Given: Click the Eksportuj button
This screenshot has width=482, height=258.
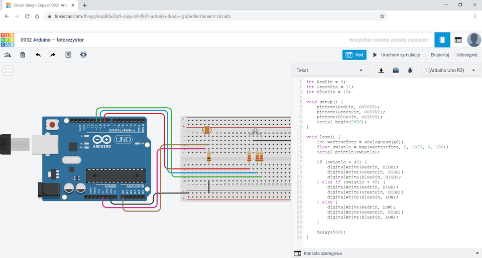Looking at the screenshot, I should [x=440, y=55].
